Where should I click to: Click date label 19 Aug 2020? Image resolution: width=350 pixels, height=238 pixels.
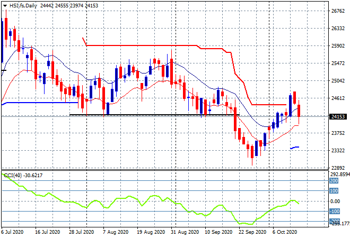click(151, 232)
